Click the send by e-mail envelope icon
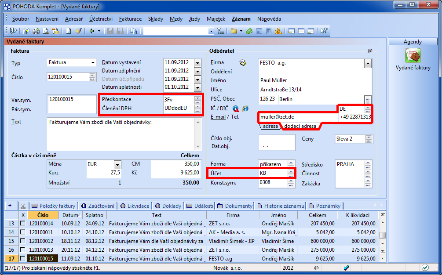Image resolution: width=442 pixels, height=275 pixels. click(x=55, y=31)
